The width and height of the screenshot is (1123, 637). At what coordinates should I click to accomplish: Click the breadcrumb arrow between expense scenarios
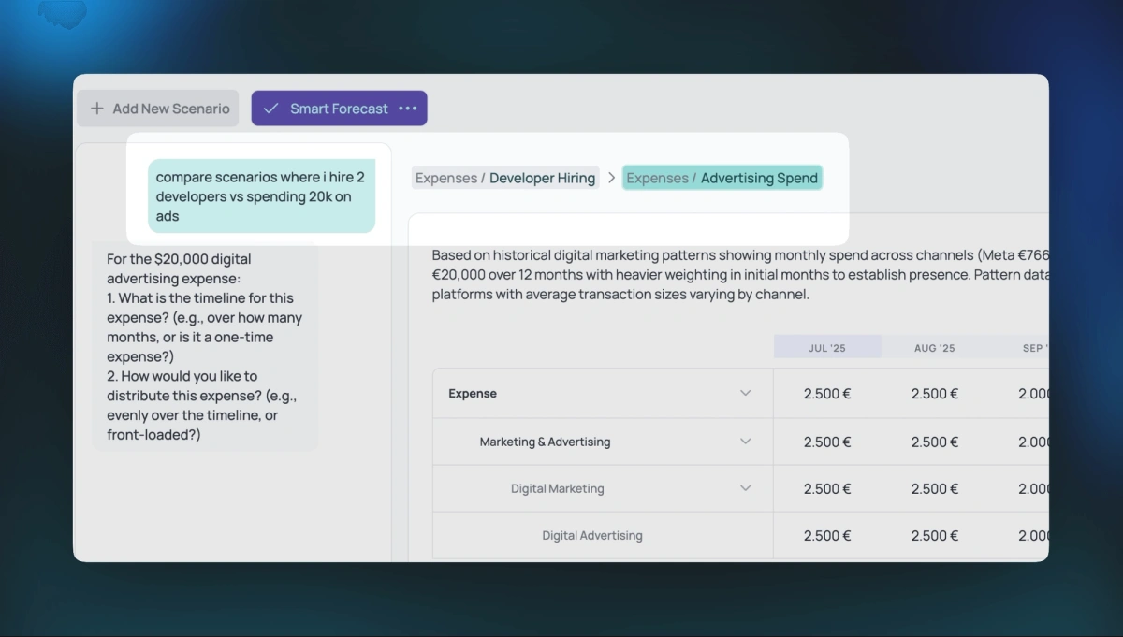coord(611,178)
